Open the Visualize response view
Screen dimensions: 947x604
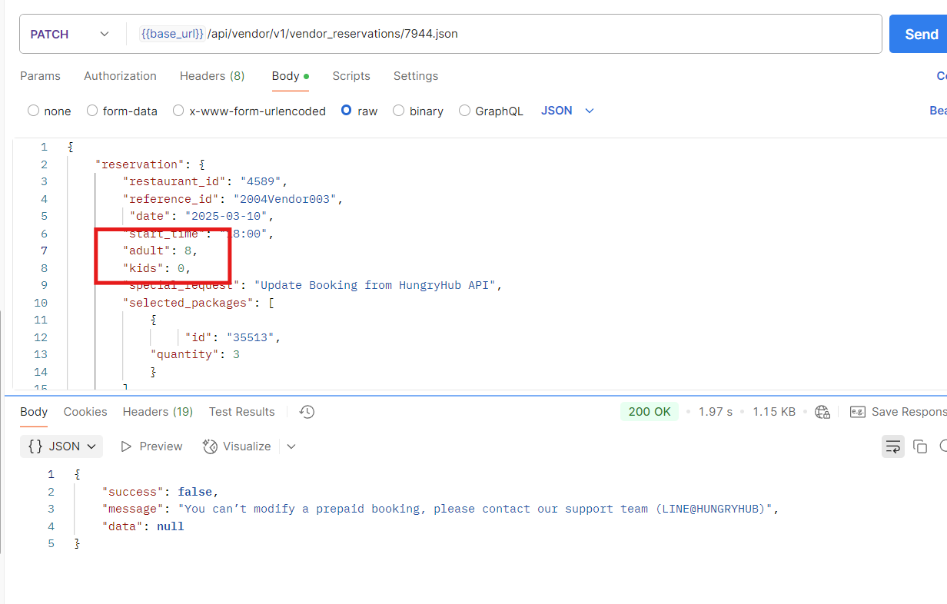click(237, 446)
